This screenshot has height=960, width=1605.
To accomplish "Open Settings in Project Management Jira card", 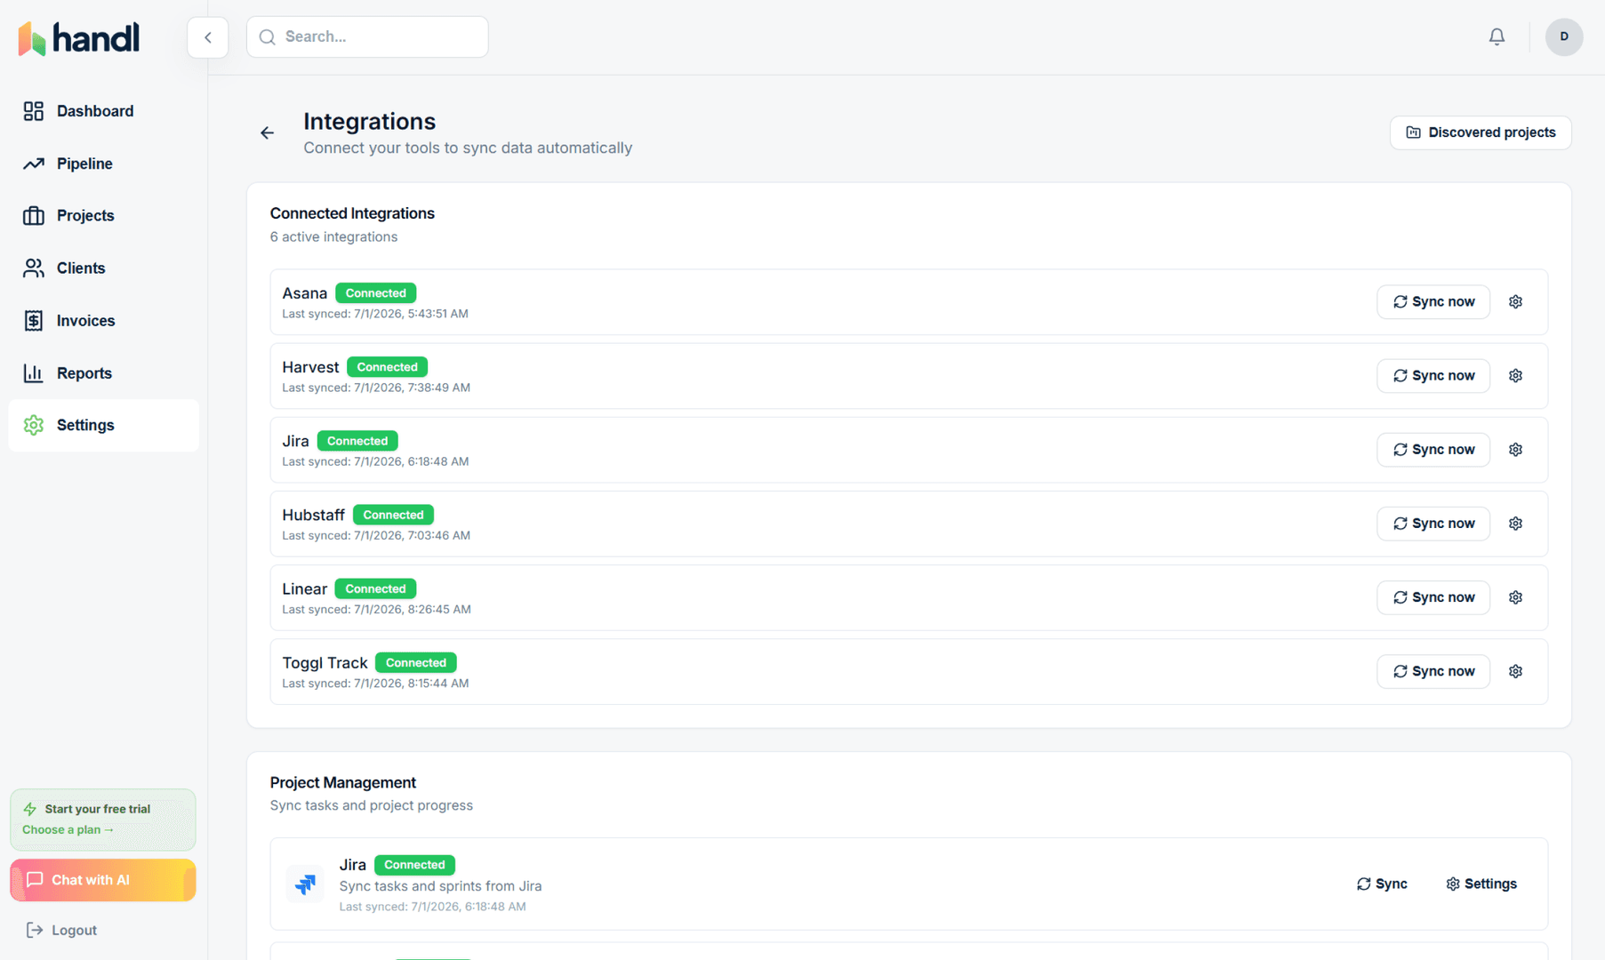I will (x=1481, y=884).
